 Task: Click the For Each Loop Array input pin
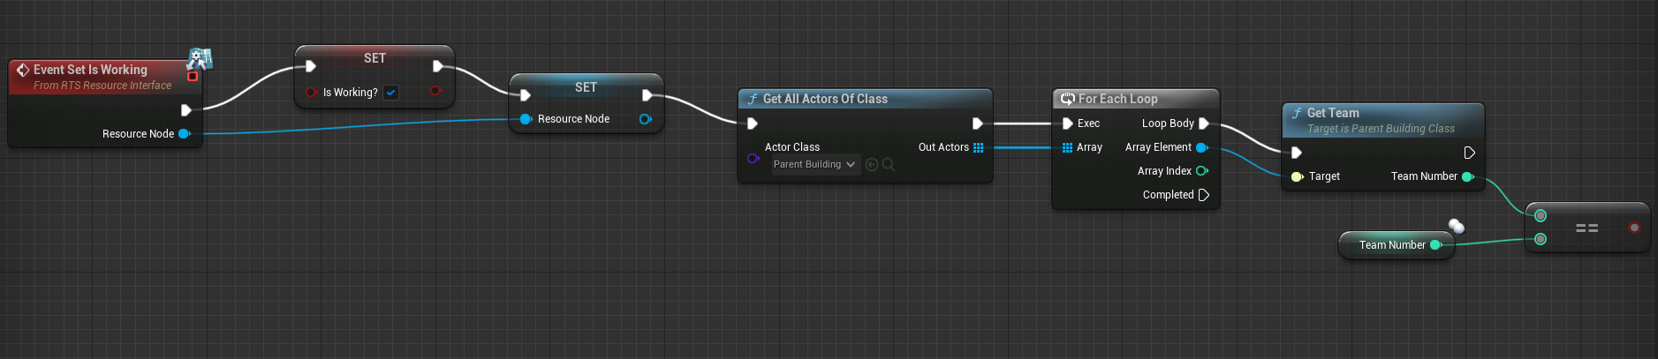(x=1067, y=147)
